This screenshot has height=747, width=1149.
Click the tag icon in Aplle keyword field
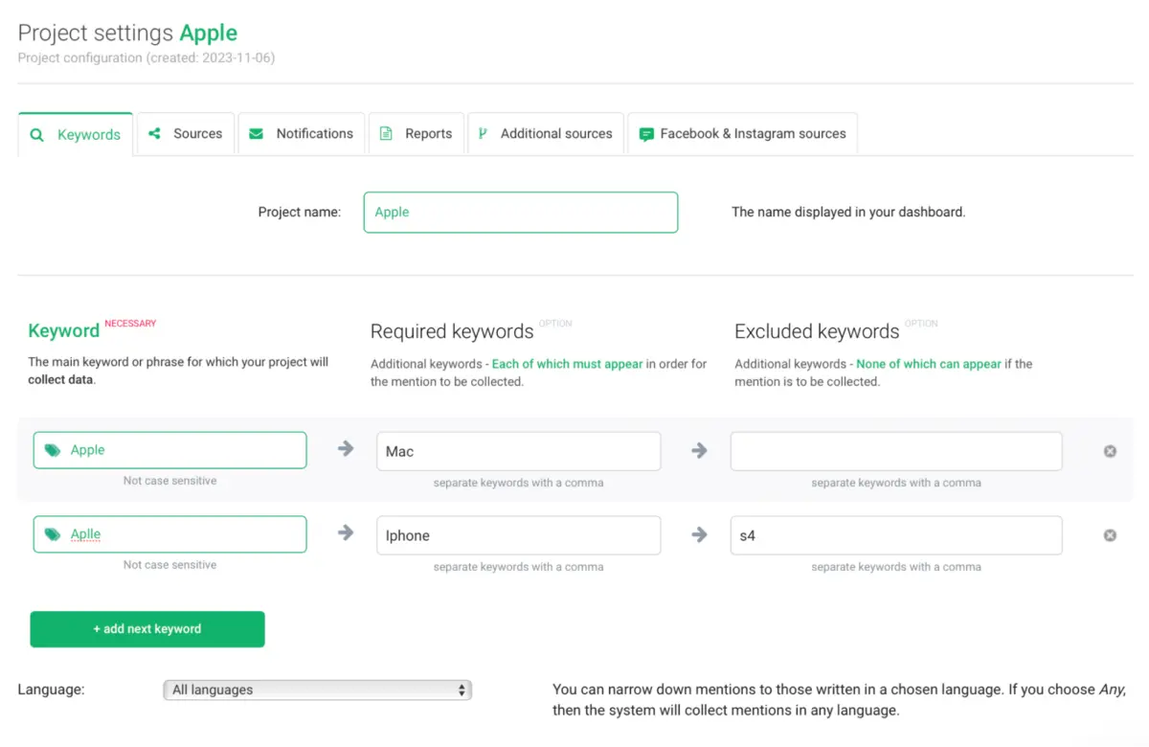click(53, 534)
